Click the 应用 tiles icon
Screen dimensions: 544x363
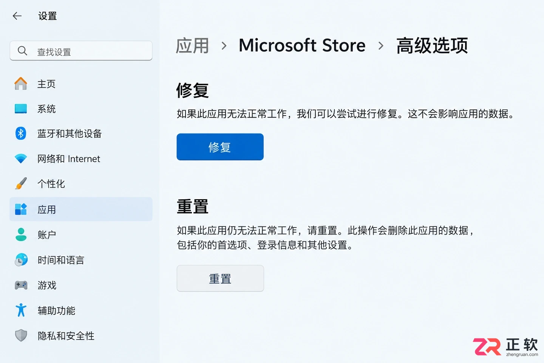point(21,209)
